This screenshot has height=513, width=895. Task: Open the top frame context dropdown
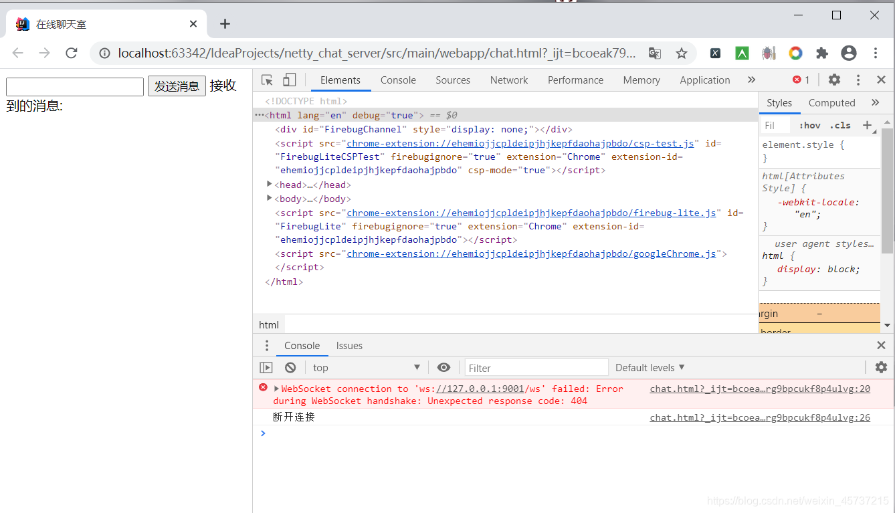tap(366, 367)
